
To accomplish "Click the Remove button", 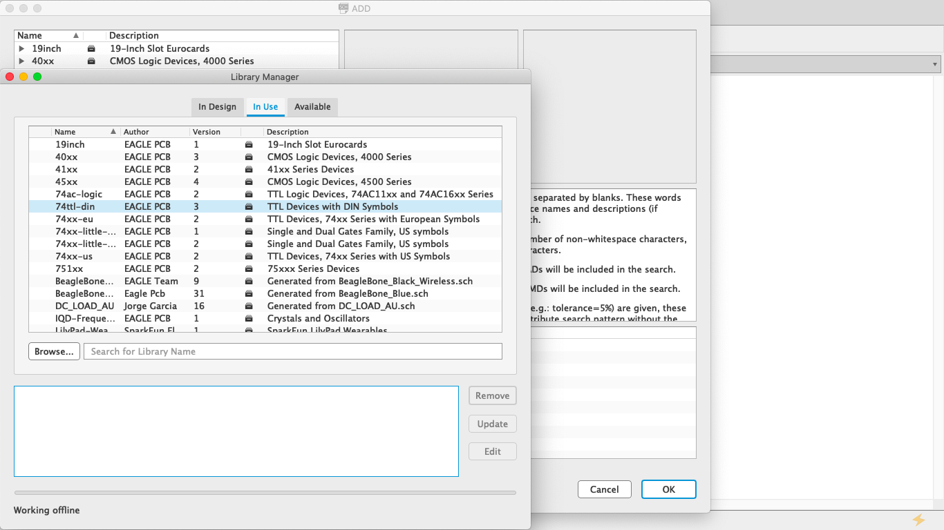I will coord(493,395).
